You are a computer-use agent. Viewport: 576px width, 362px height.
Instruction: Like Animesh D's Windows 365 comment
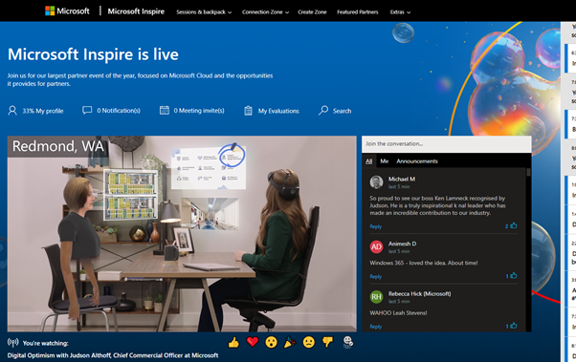pos(514,275)
